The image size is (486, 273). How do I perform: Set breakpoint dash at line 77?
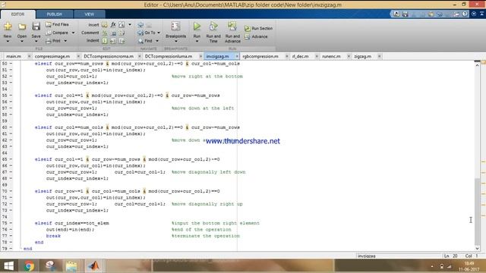point(11,236)
